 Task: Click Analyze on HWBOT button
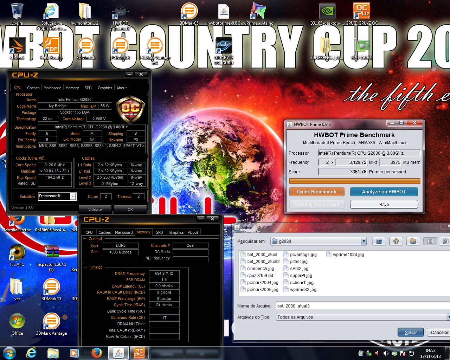point(384,192)
